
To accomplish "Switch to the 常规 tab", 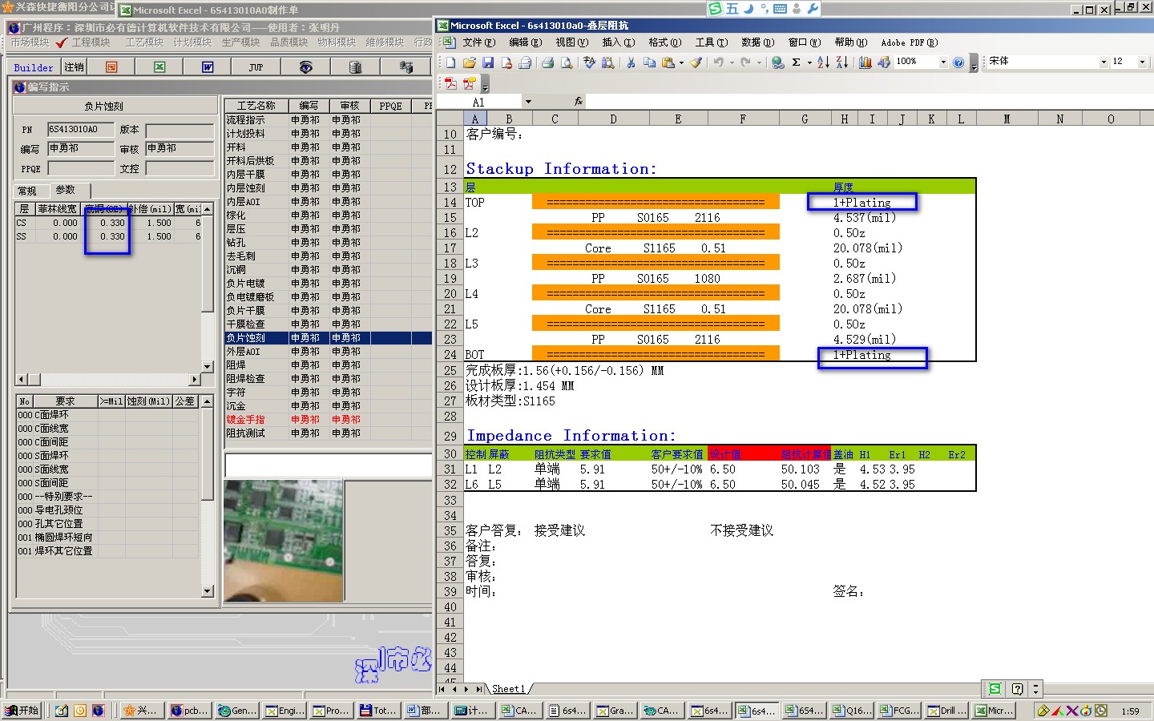I will coord(27,191).
